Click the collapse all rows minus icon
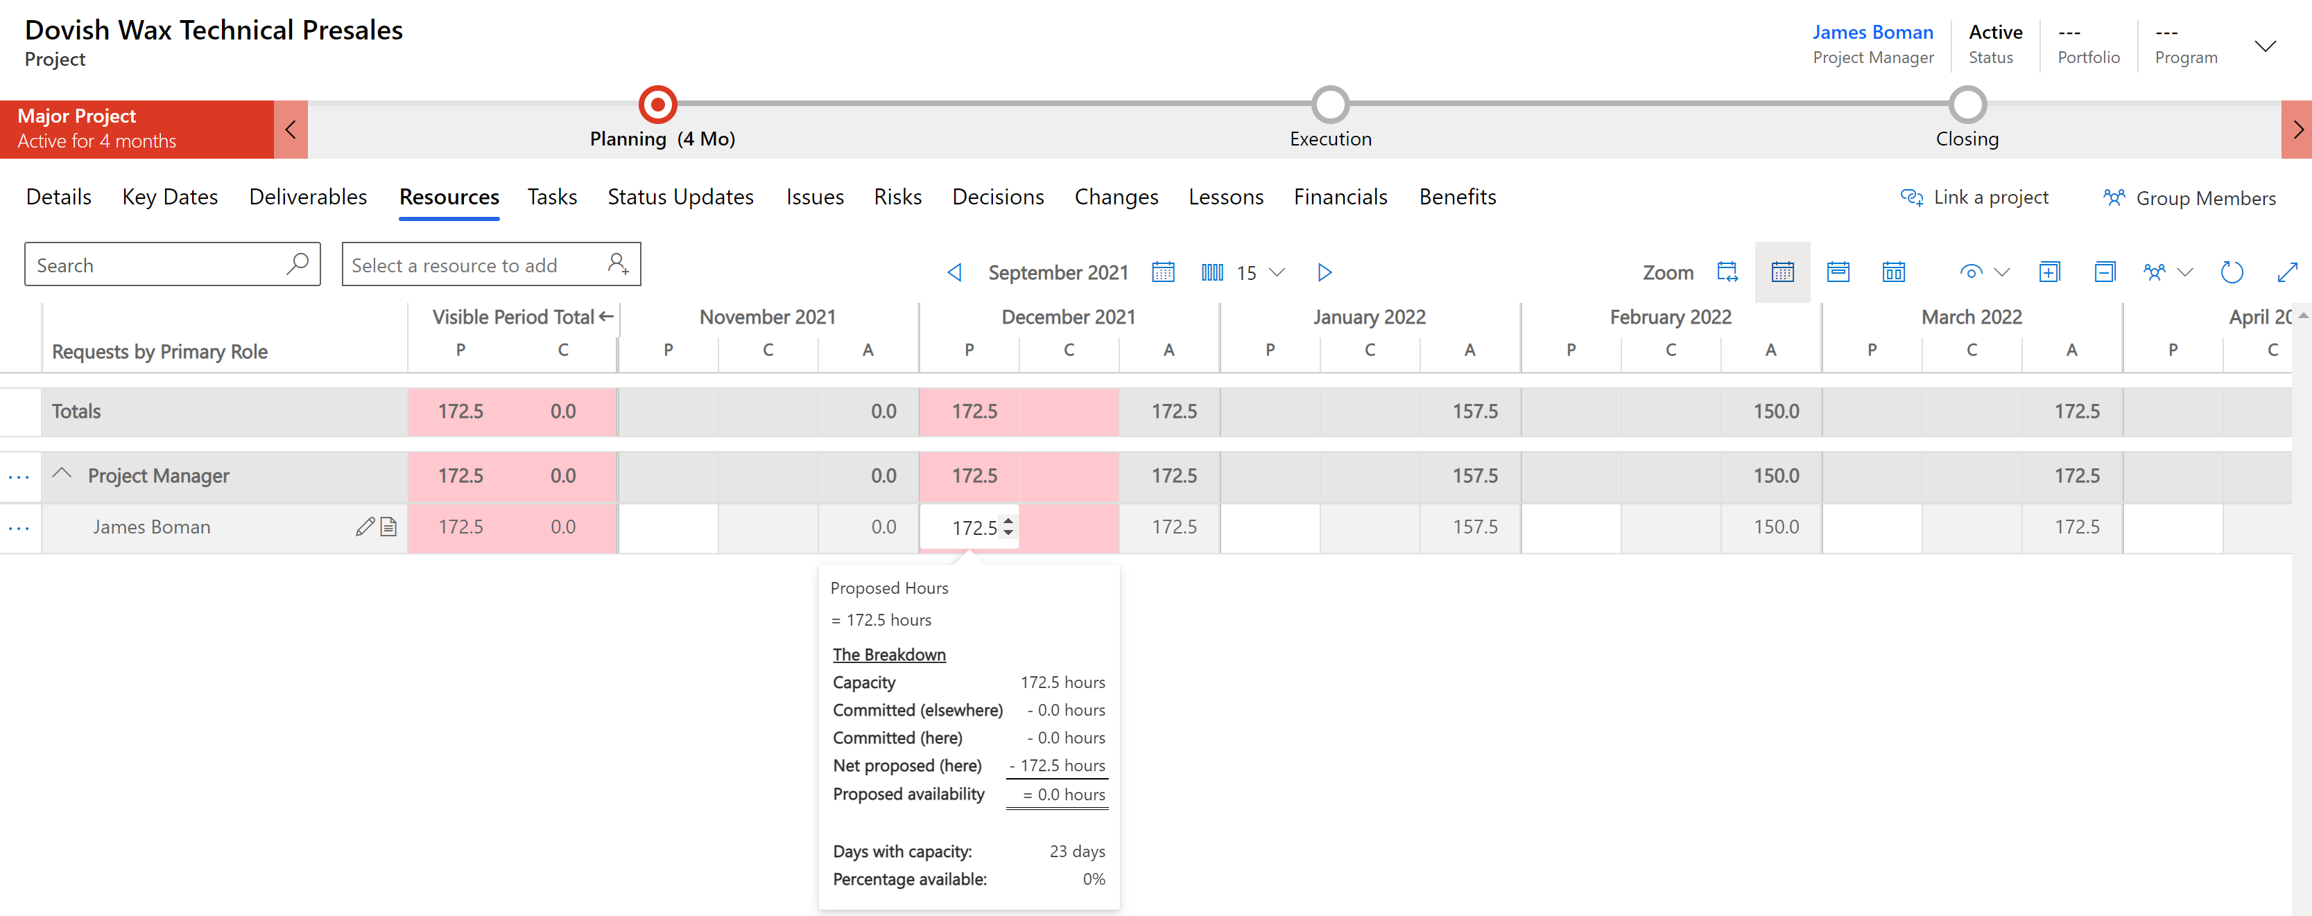The image size is (2312, 916). pos(2104,272)
